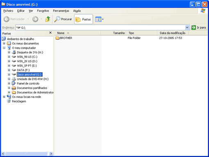
Task: Toggle the Pastas folders pane button
Action: click(x=83, y=19)
